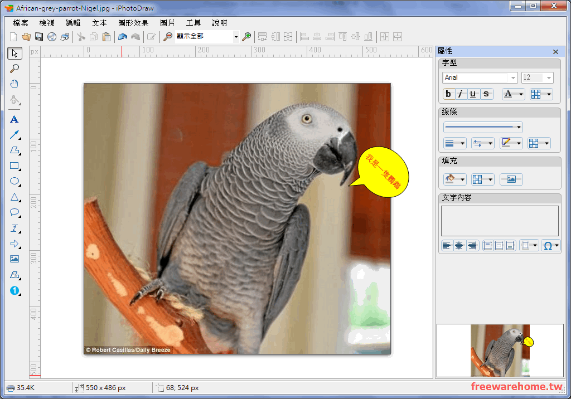The image size is (571, 399).
Task: Open the 工具 menu
Action: click(193, 23)
